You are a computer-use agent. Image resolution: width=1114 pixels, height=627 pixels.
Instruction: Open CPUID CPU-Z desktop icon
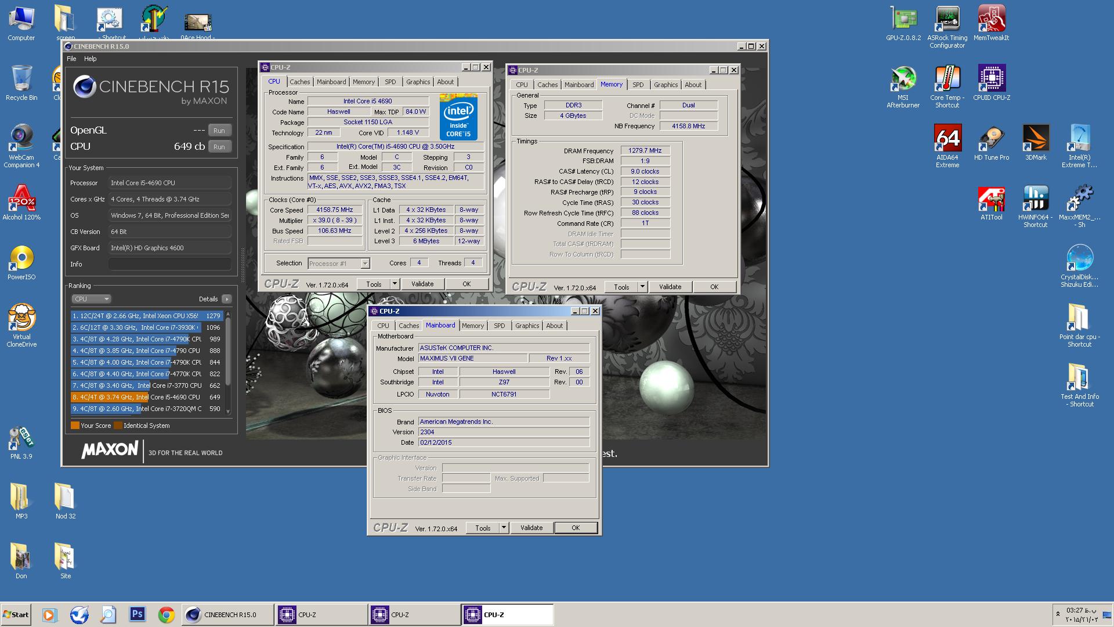(992, 82)
